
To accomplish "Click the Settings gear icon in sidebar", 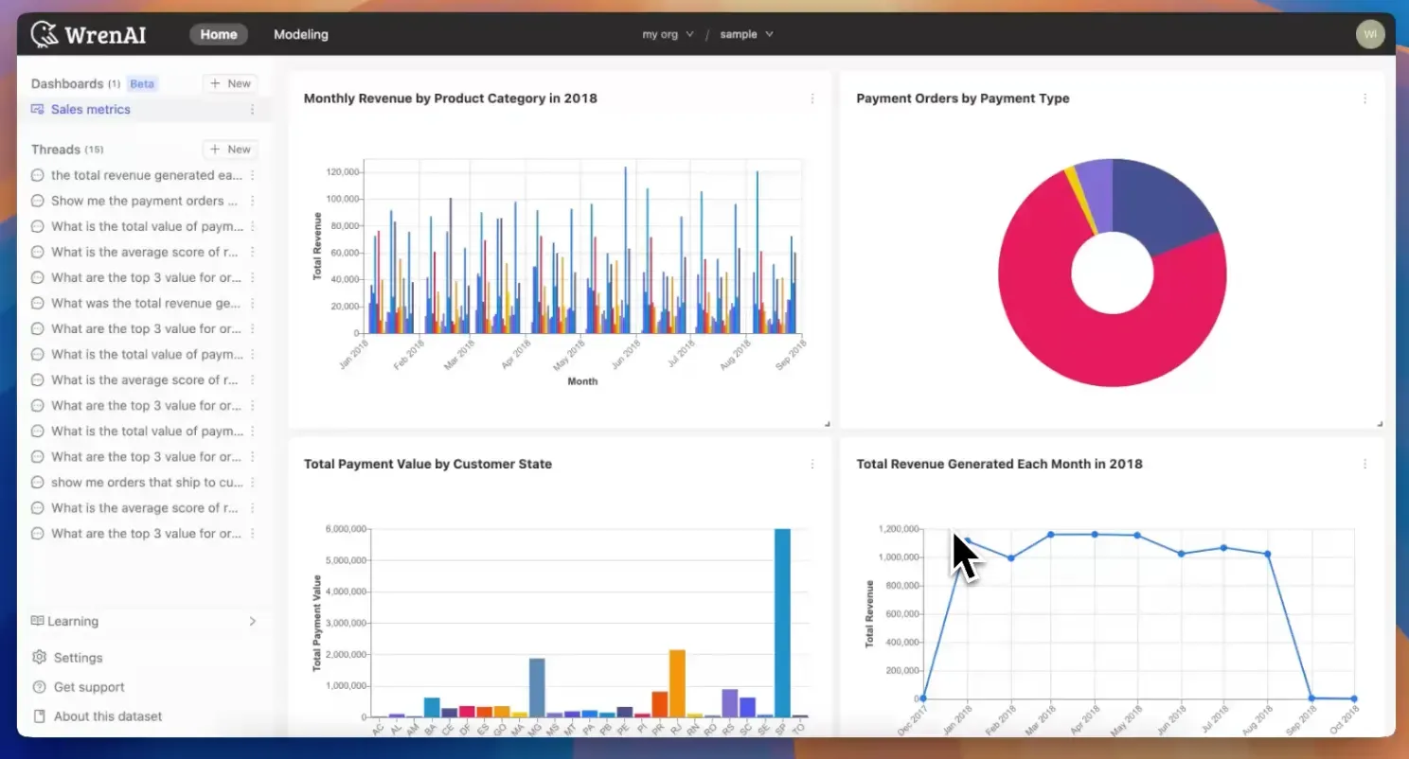I will (39, 658).
